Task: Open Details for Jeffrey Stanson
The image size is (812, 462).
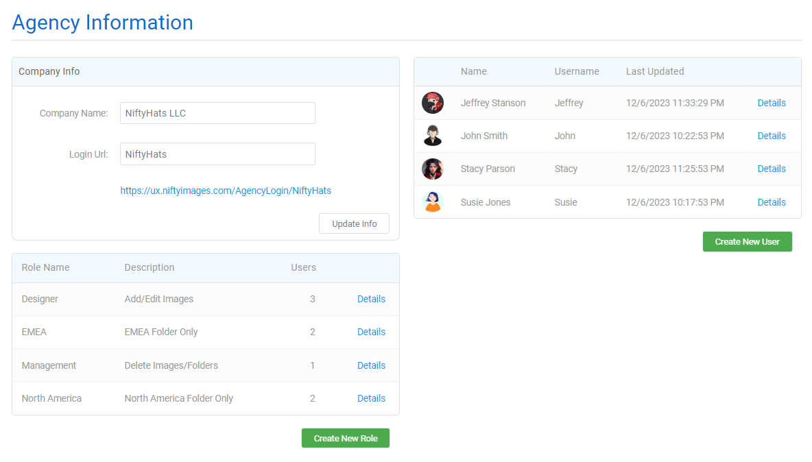Action: click(772, 102)
